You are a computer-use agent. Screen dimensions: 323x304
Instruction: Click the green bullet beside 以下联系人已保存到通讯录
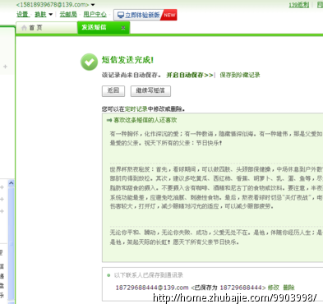point(108,275)
